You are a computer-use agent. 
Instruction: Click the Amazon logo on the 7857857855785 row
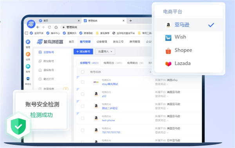pyautogui.click(x=96, y=130)
